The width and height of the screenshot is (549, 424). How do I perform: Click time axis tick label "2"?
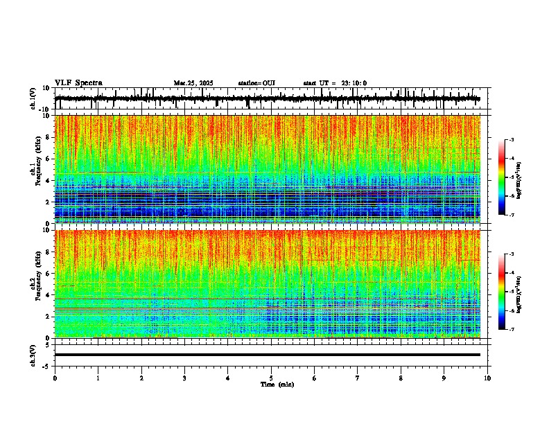(141, 378)
